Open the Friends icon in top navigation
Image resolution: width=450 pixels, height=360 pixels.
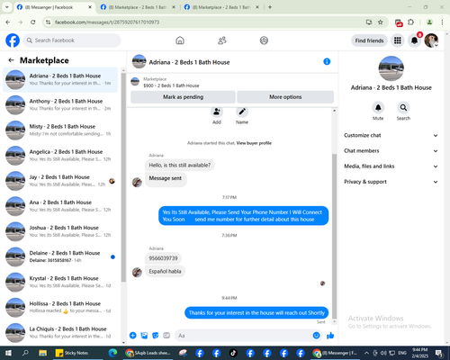point(221,40)
